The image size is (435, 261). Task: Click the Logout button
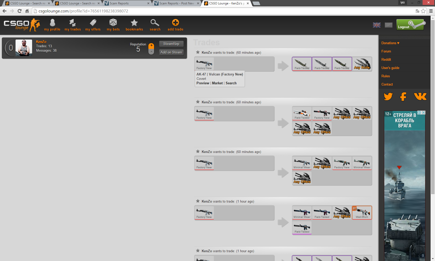410,25
